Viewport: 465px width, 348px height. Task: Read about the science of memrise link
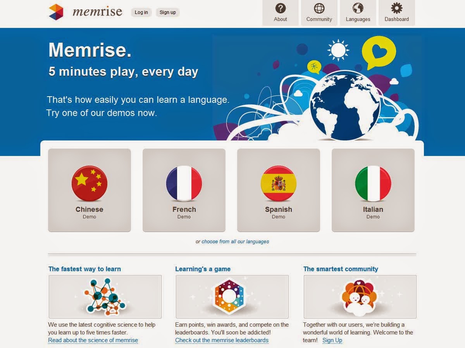pyautogui.click(x=93, y=340)
